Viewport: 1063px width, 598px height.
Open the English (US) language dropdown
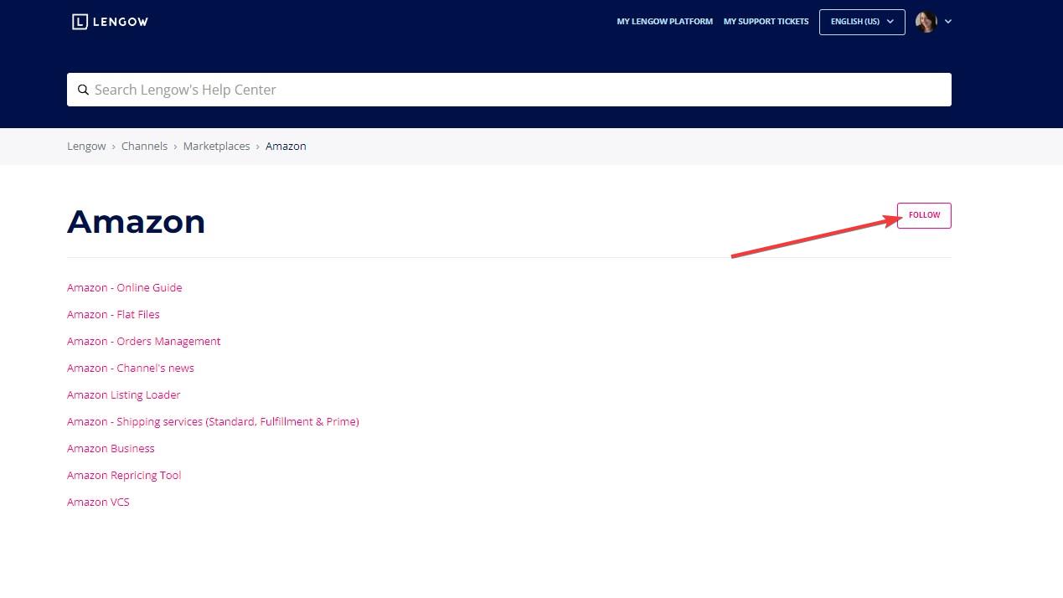tap(862, 22)
